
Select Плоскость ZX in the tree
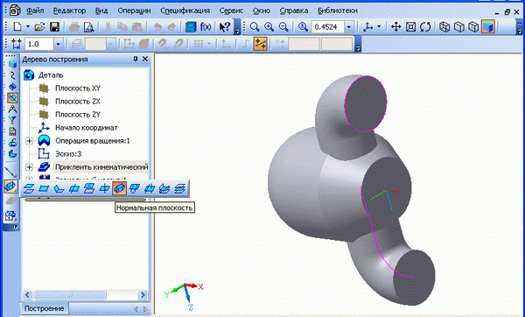(x=78, y=102)
